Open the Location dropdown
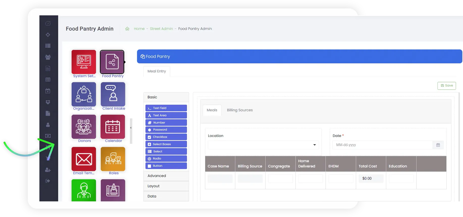Screen dimensions: 463x217 point(263,145)
